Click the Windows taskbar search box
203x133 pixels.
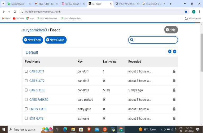tap(30, 129)
